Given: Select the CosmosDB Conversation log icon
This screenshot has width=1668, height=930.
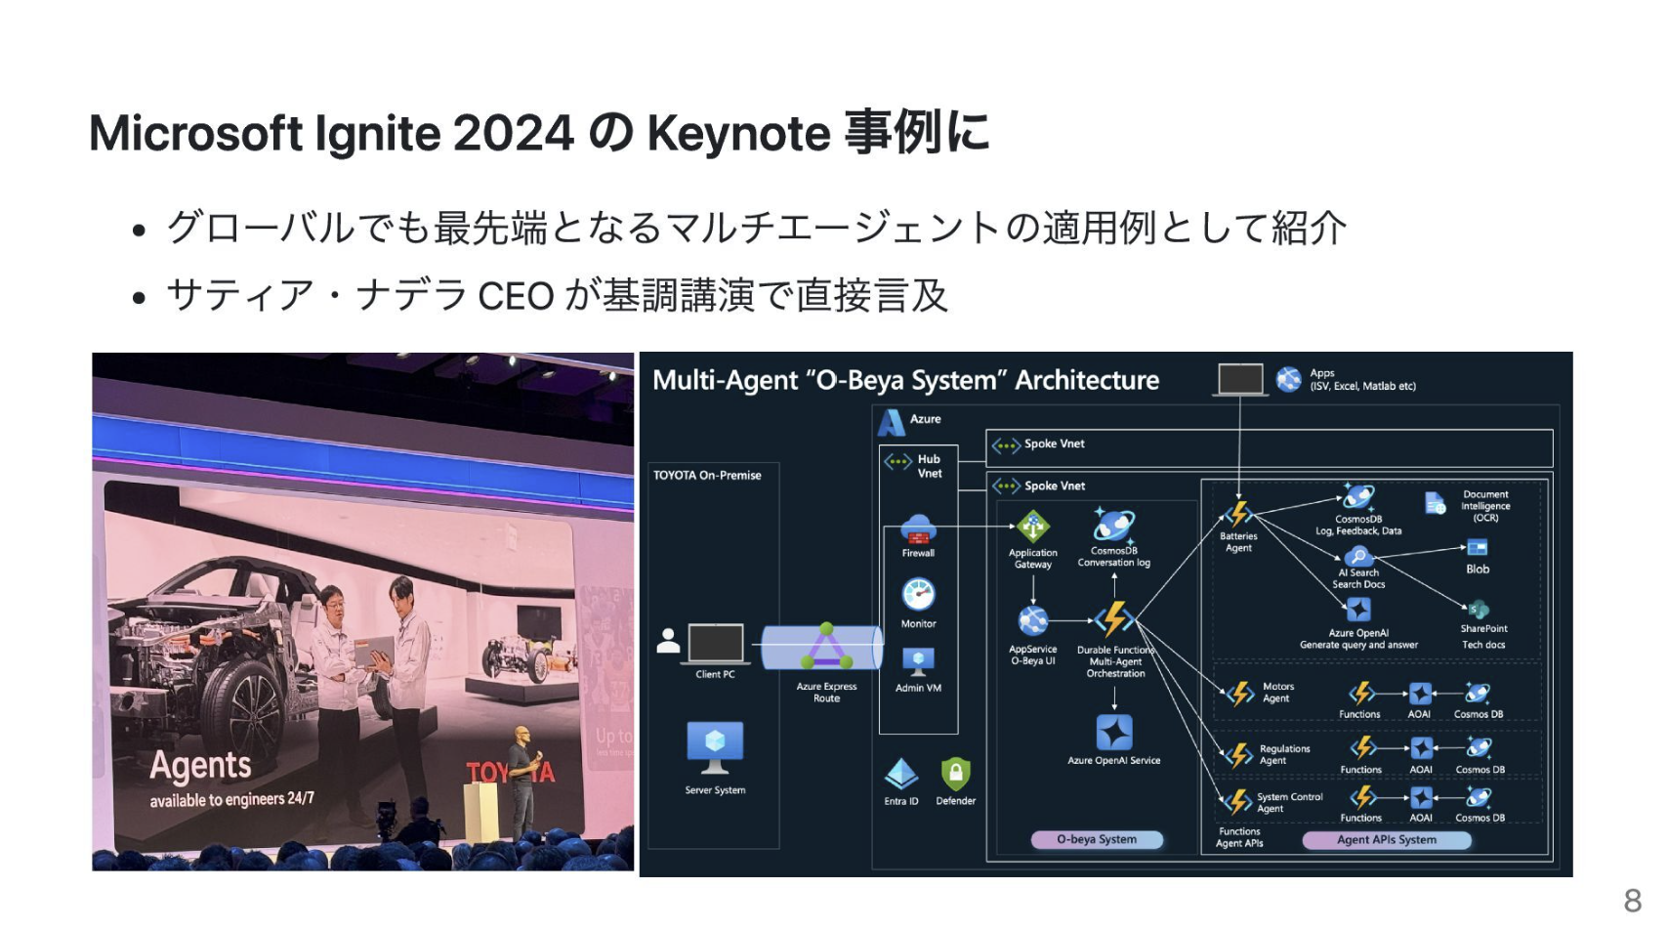Looking at the screenshot, I should 1113,526.
